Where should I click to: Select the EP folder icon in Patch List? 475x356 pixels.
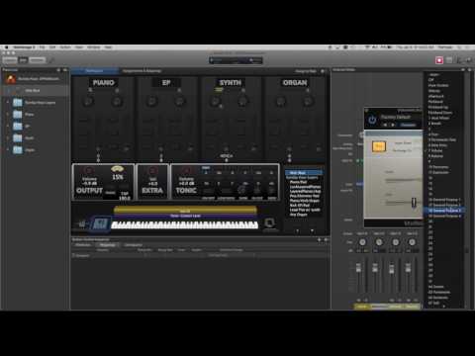18,127
